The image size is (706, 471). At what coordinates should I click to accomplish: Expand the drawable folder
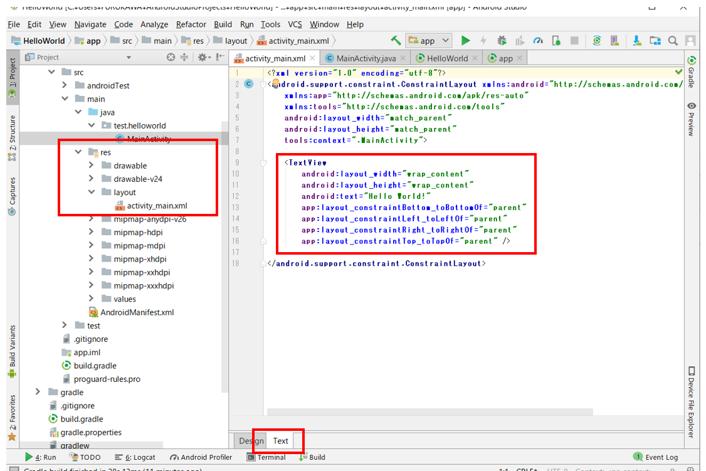tap(92, 165)
